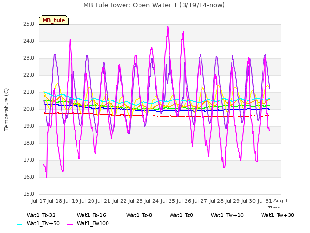Click the green Wat1_Ts-8 legend swatch
Image resolution: width=310 pixels, height=233 pixels.
pyautogui.click(x=119, y=216)
